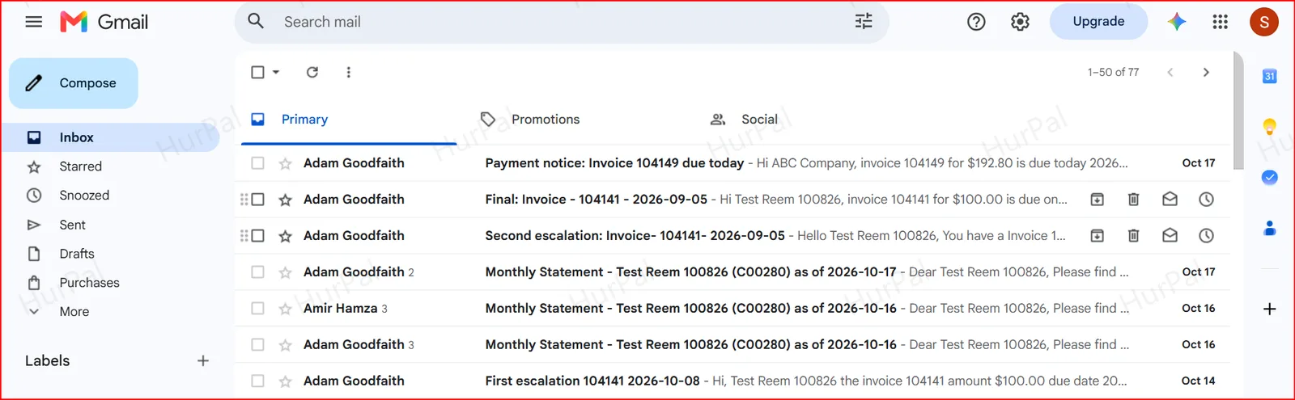Open the account avatar S
This screenshot has height=400, width=1295.
coord(1264,22)
